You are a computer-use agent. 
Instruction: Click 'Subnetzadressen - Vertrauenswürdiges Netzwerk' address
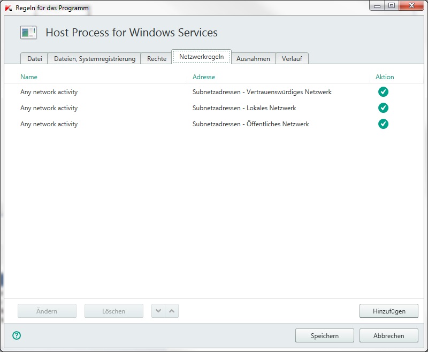coord(262,92)
